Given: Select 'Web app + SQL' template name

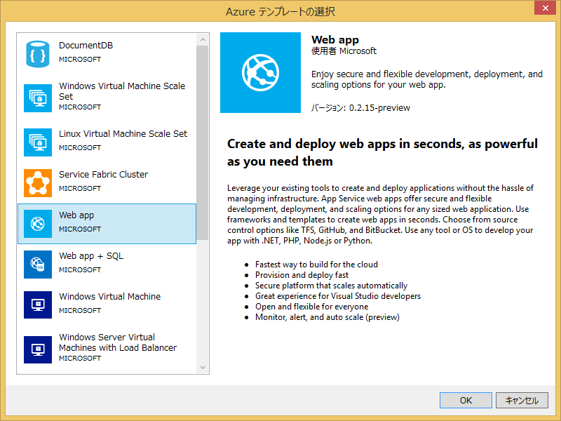Looking at the screenshot, I should [91, 256].
